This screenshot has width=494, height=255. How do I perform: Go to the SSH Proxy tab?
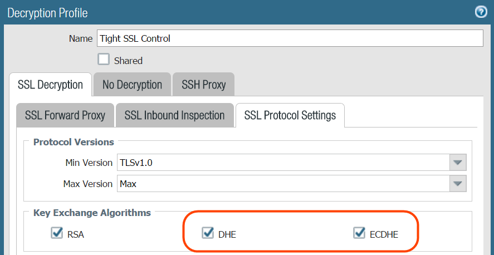[203, 85]
